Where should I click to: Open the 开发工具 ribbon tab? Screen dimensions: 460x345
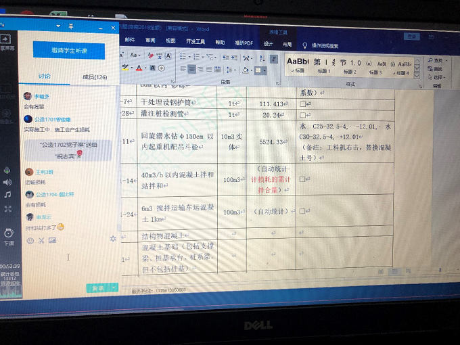pyautogui.click(x=195, y=42)
